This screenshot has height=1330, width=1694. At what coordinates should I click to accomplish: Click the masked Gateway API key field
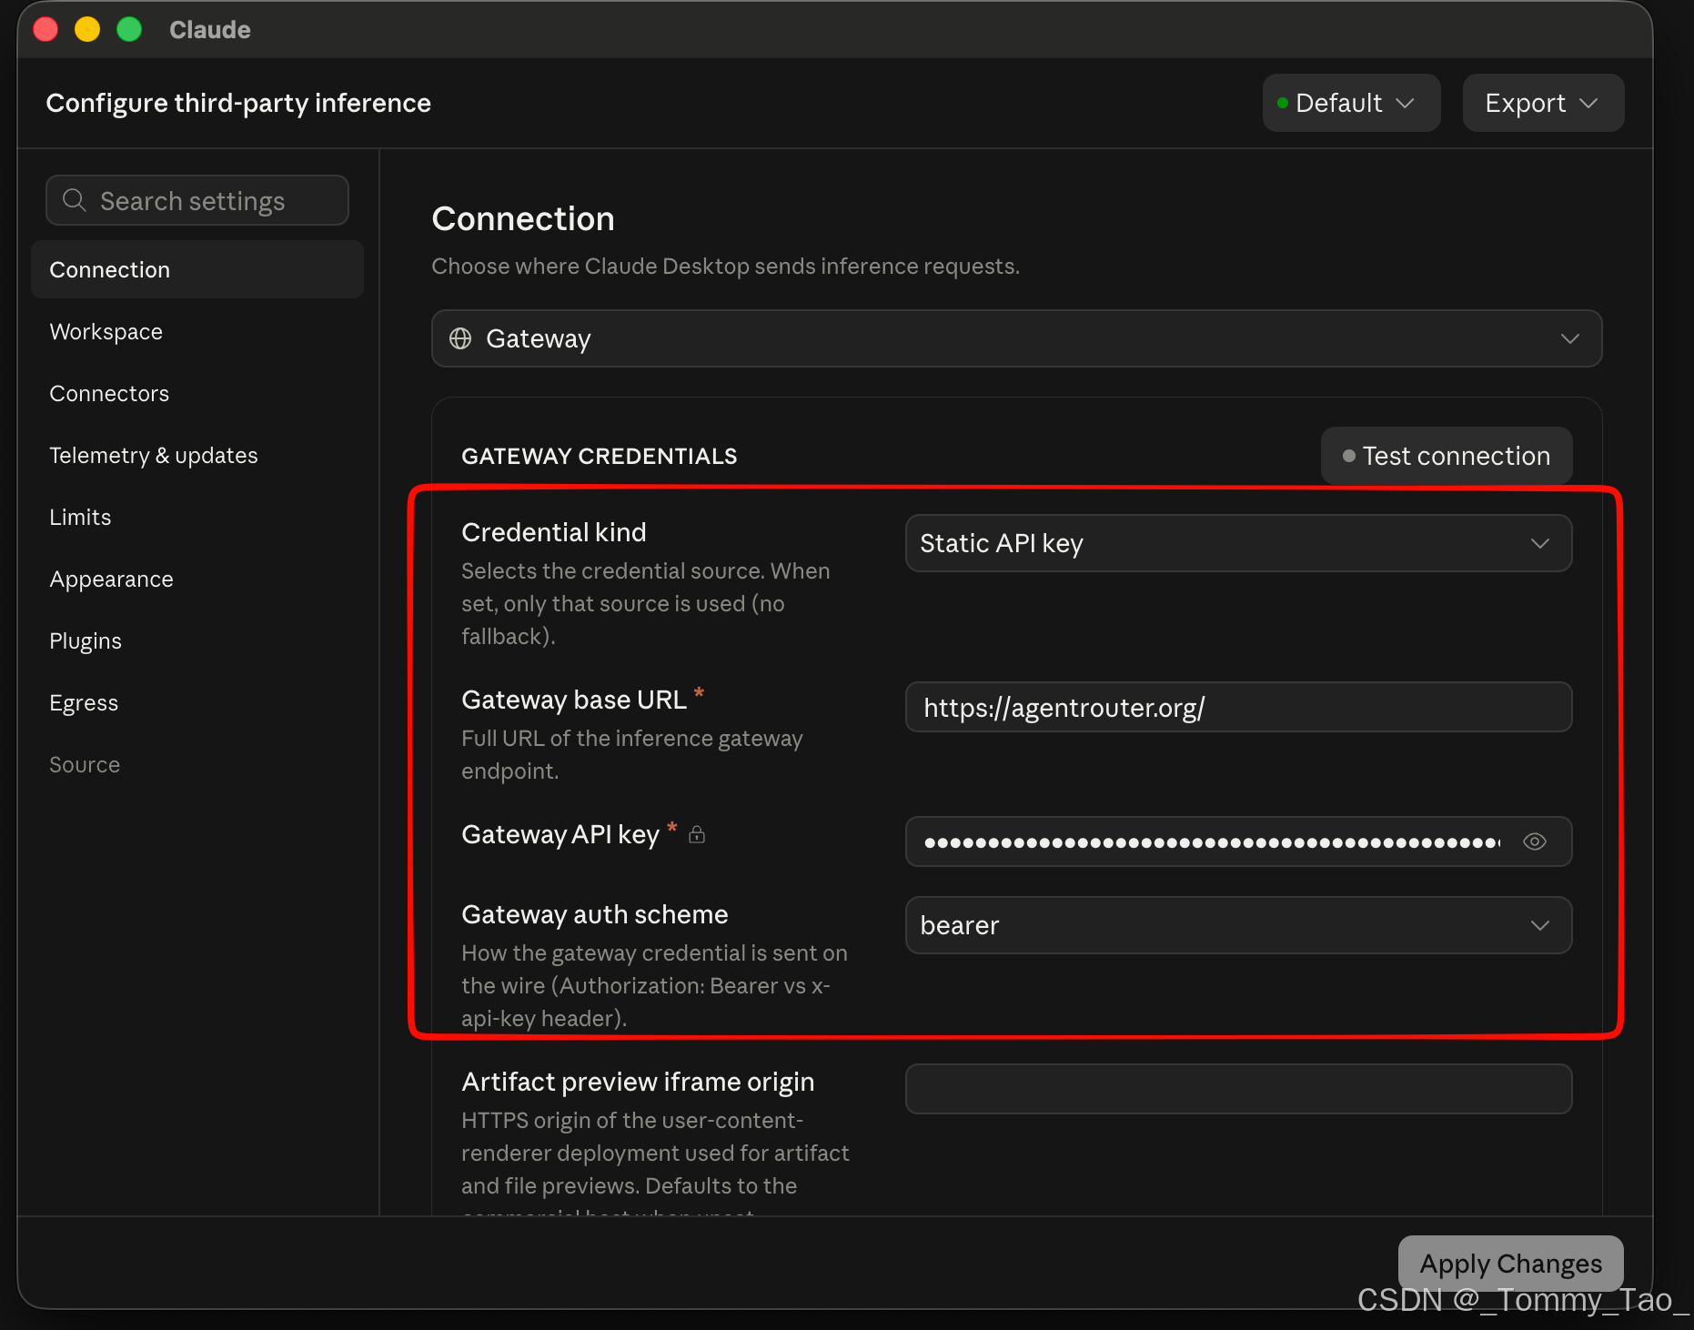click(x=1238, y=841)
